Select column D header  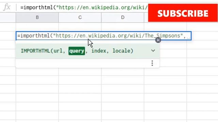123,17
